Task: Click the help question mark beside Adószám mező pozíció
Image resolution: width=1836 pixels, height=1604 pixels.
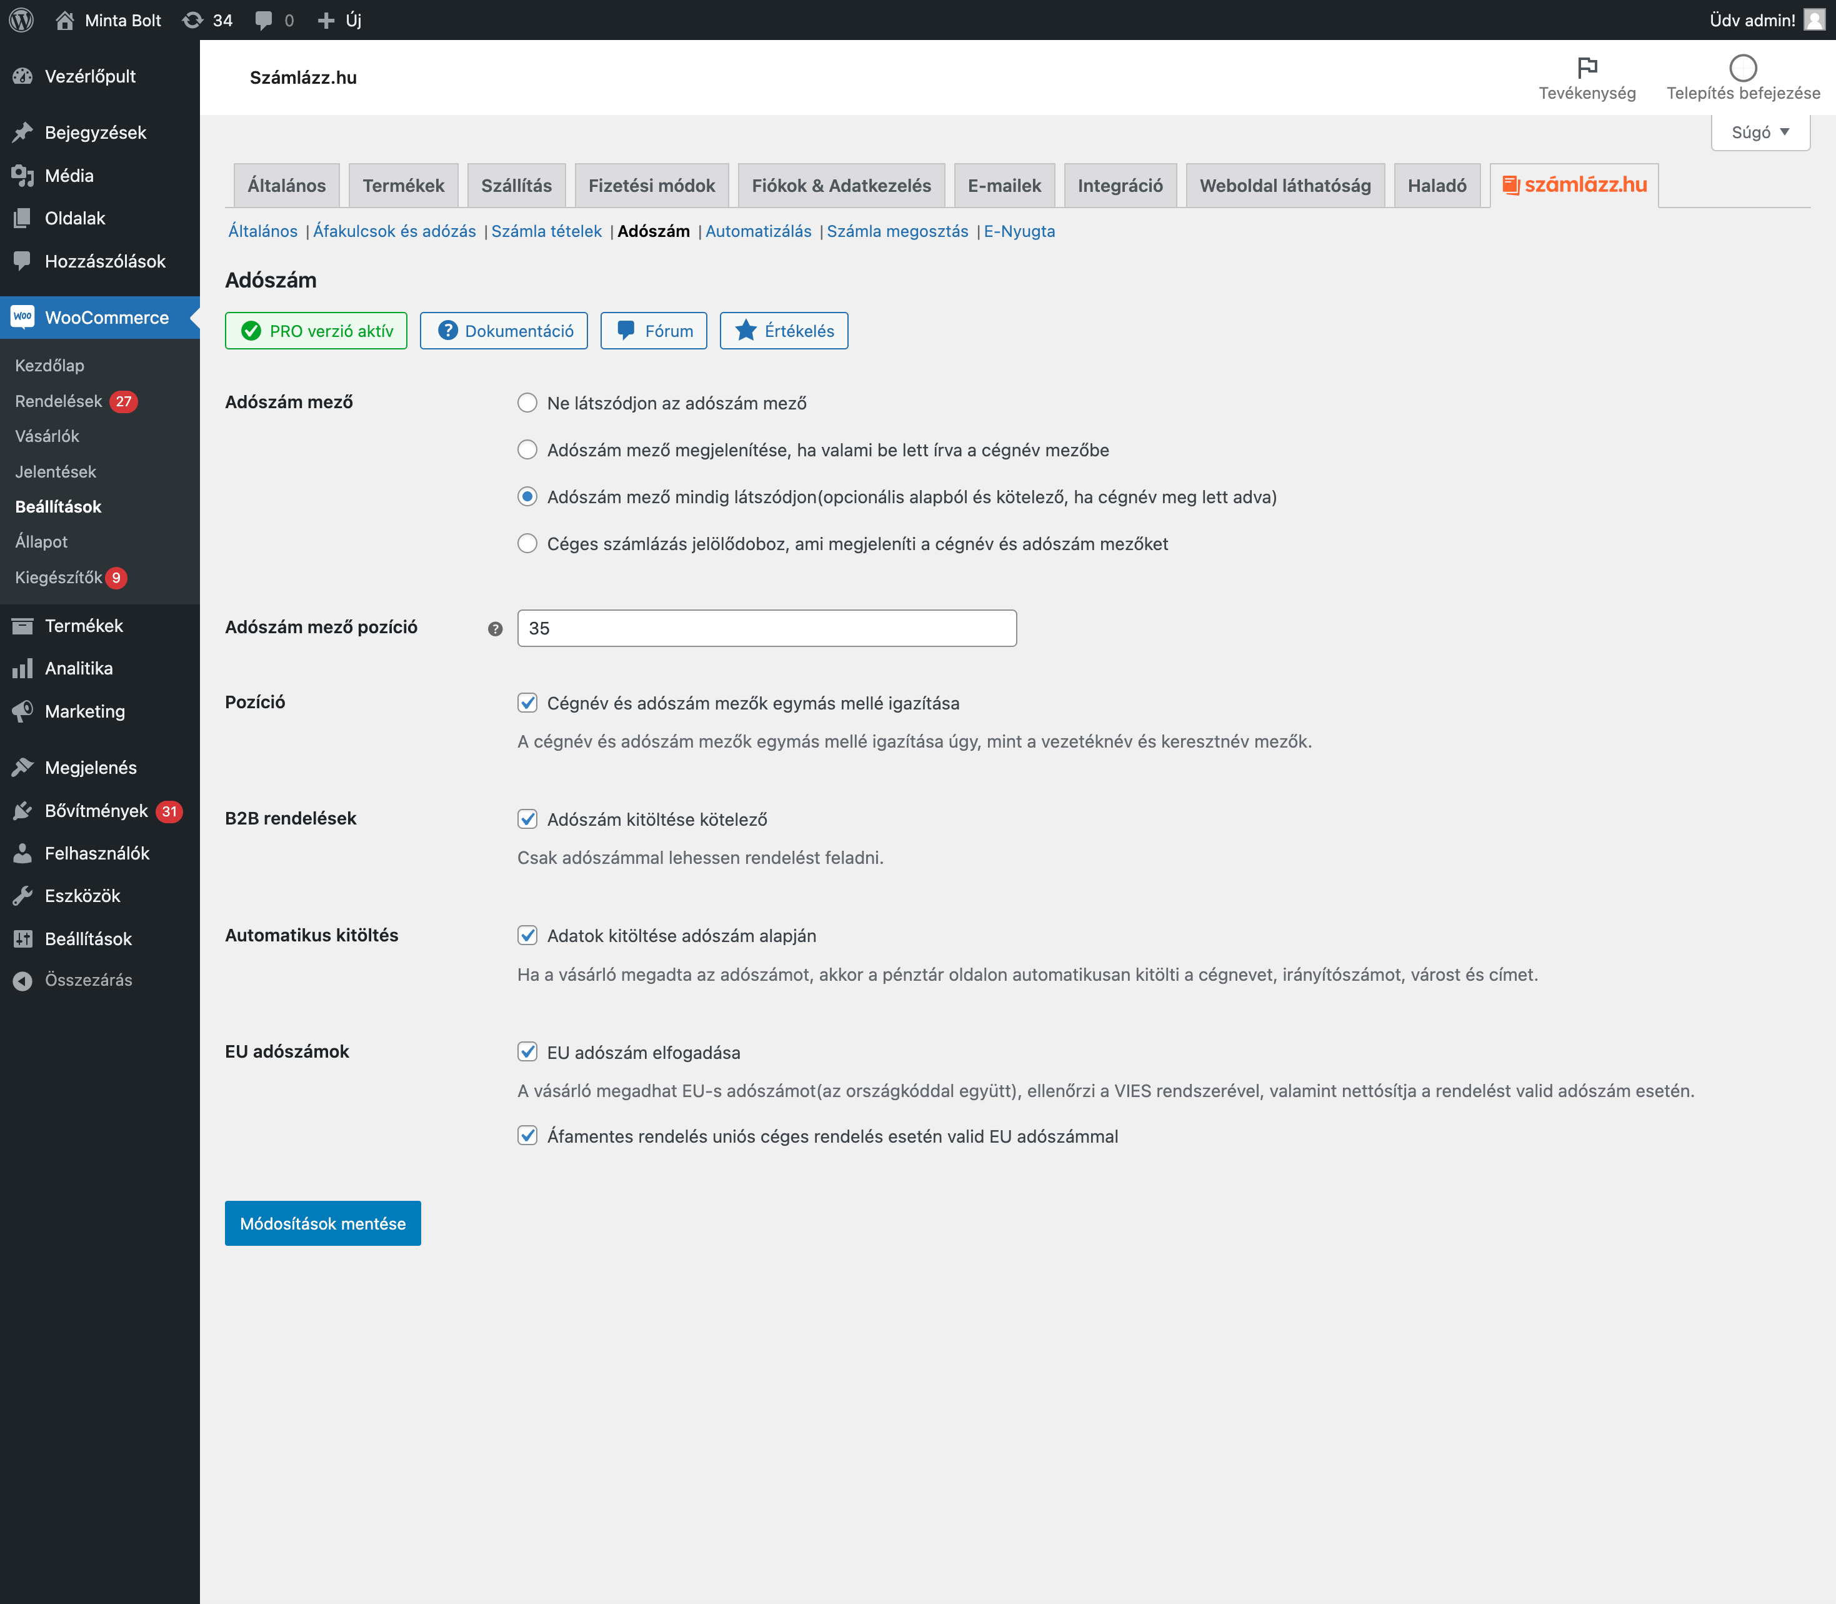Action: click(495, 629)
